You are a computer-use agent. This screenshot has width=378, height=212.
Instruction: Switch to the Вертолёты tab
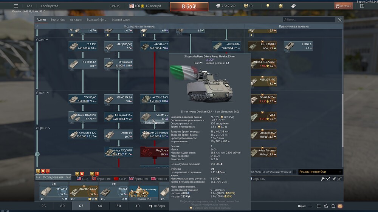58,20
